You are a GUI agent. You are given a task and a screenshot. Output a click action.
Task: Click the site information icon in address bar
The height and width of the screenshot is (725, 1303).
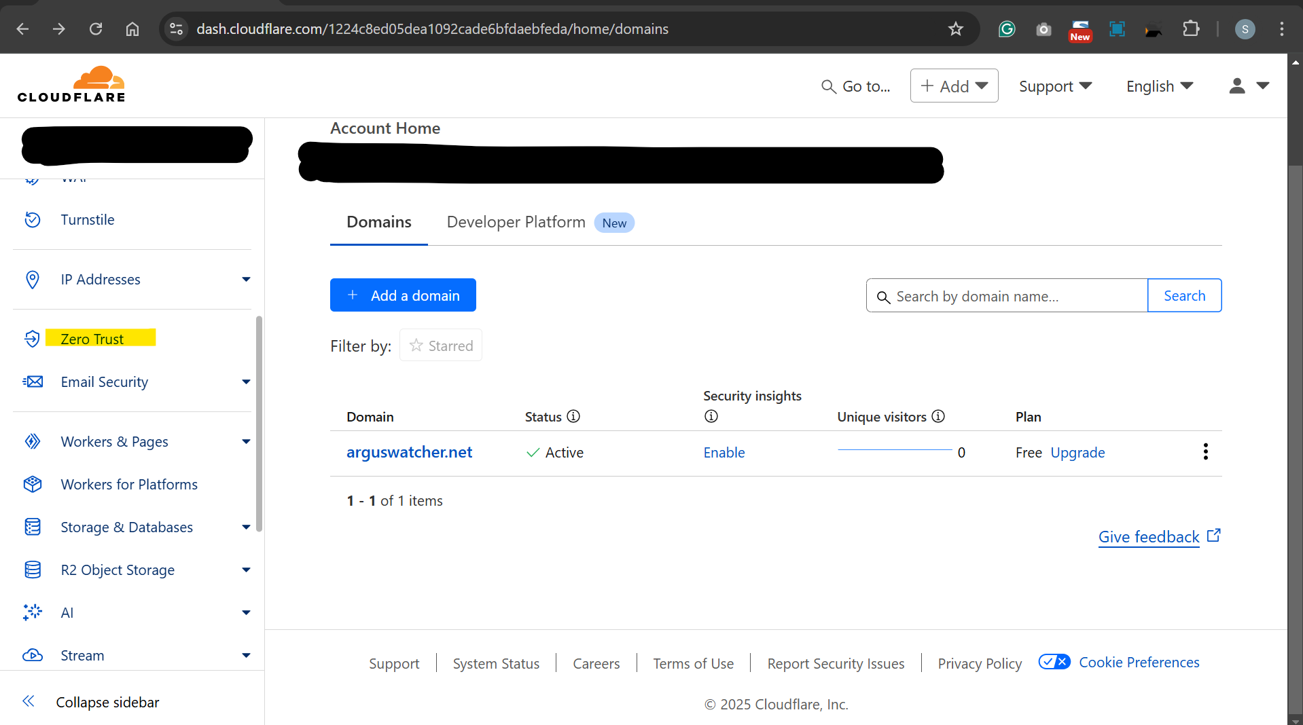click(177, 29)
